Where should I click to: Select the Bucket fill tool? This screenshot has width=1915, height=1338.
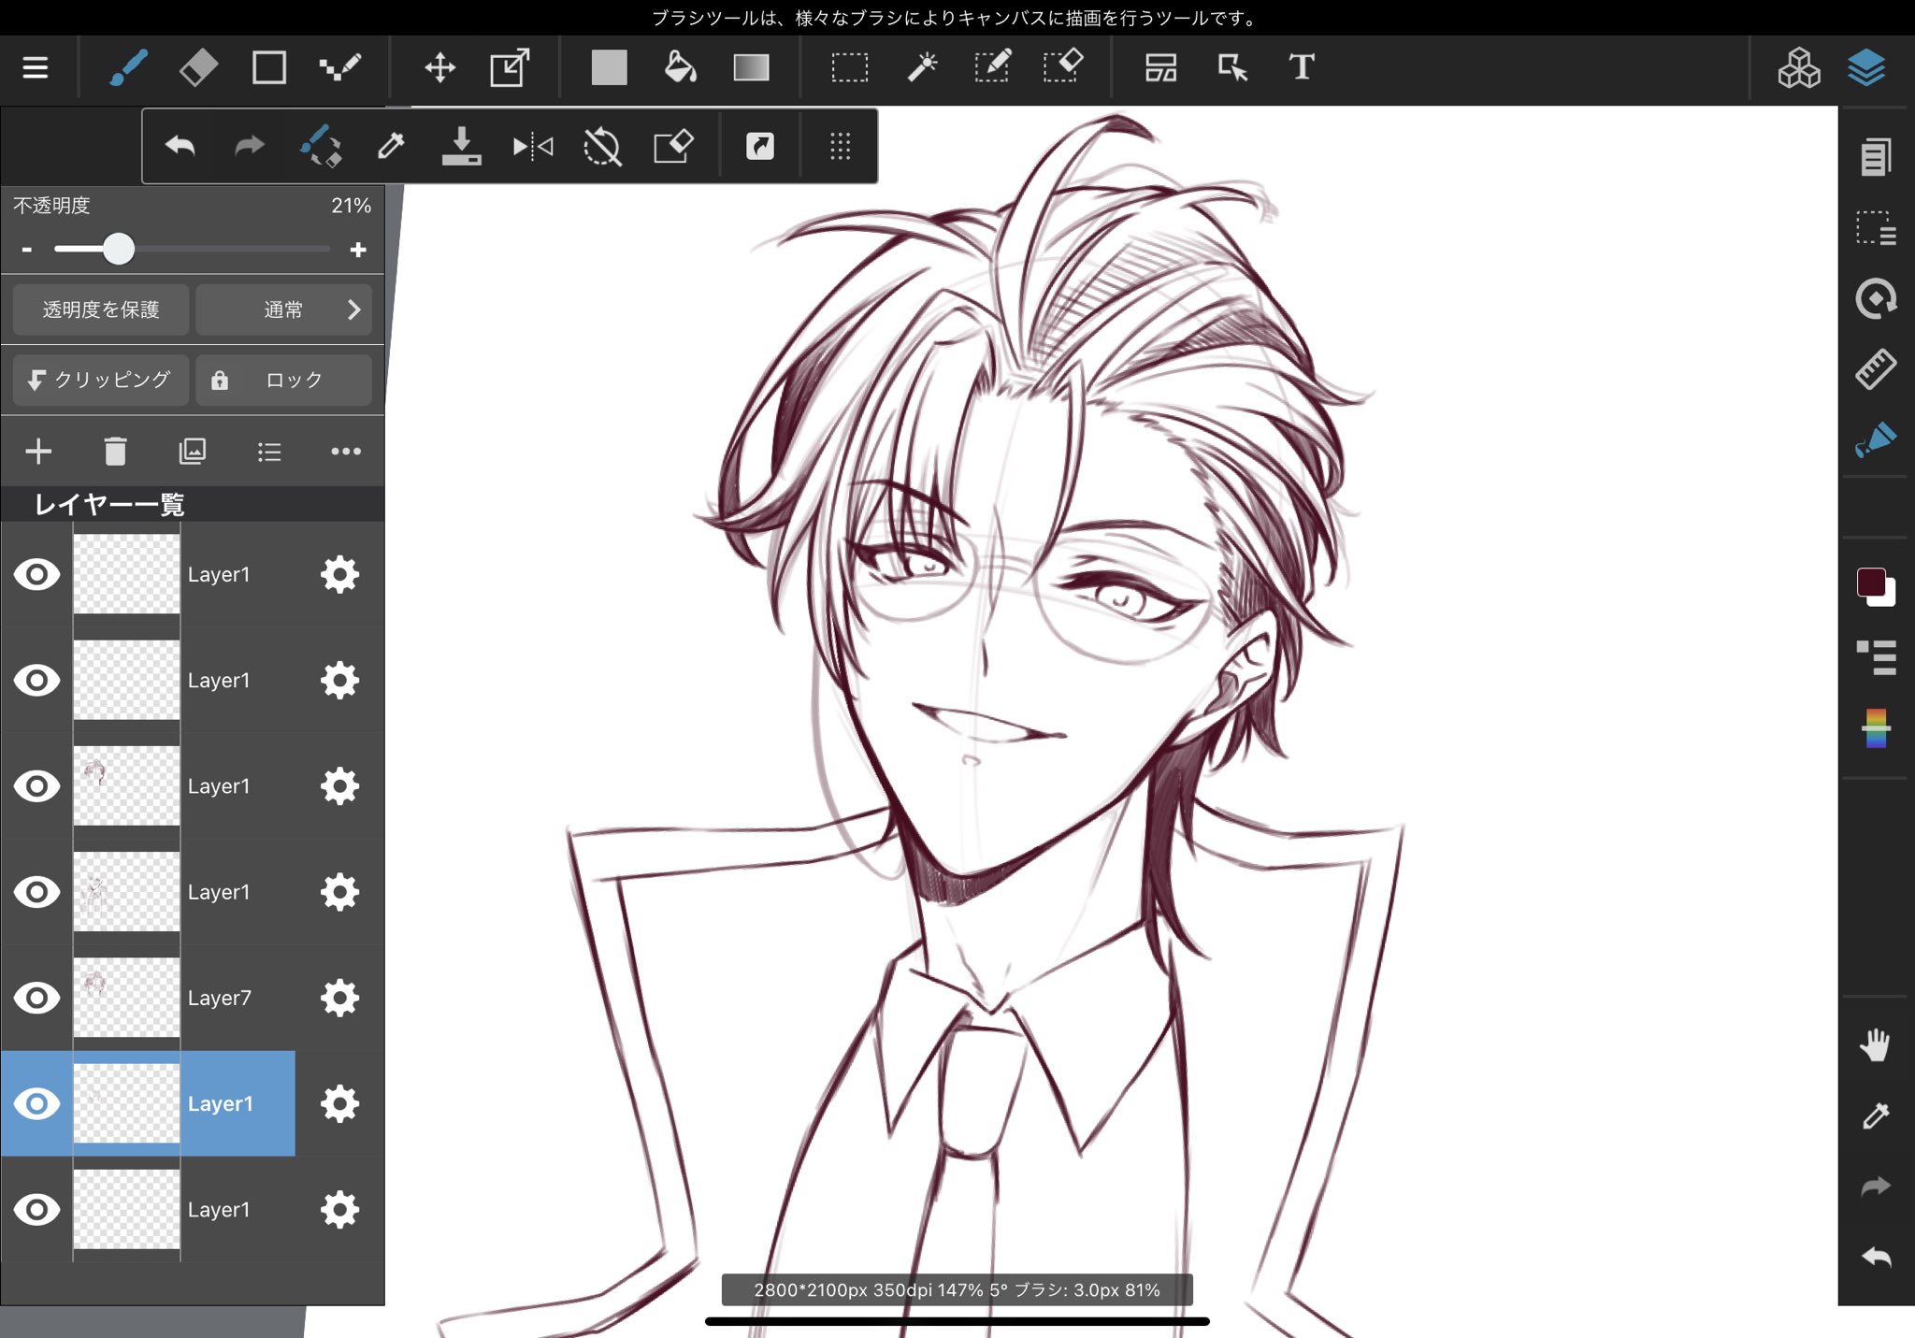pyautogui.click(x=680, y=67)
